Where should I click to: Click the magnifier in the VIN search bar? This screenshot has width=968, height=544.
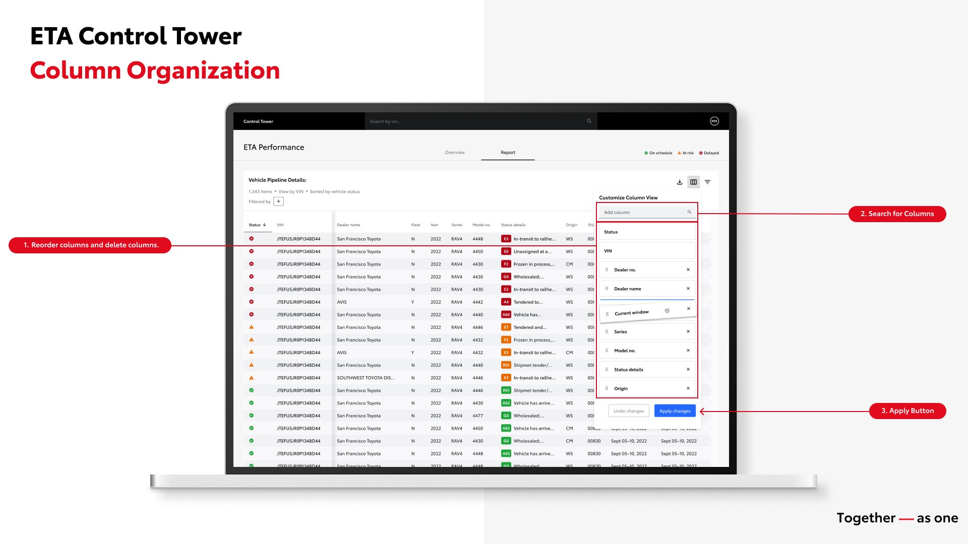[589, 121]
